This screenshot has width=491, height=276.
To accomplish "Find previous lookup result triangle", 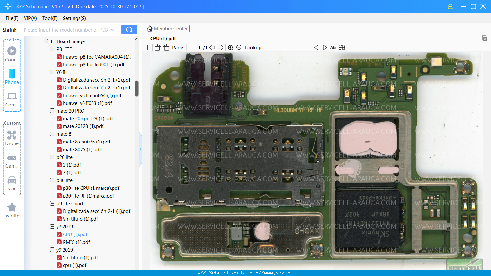I will click(316, 48).
